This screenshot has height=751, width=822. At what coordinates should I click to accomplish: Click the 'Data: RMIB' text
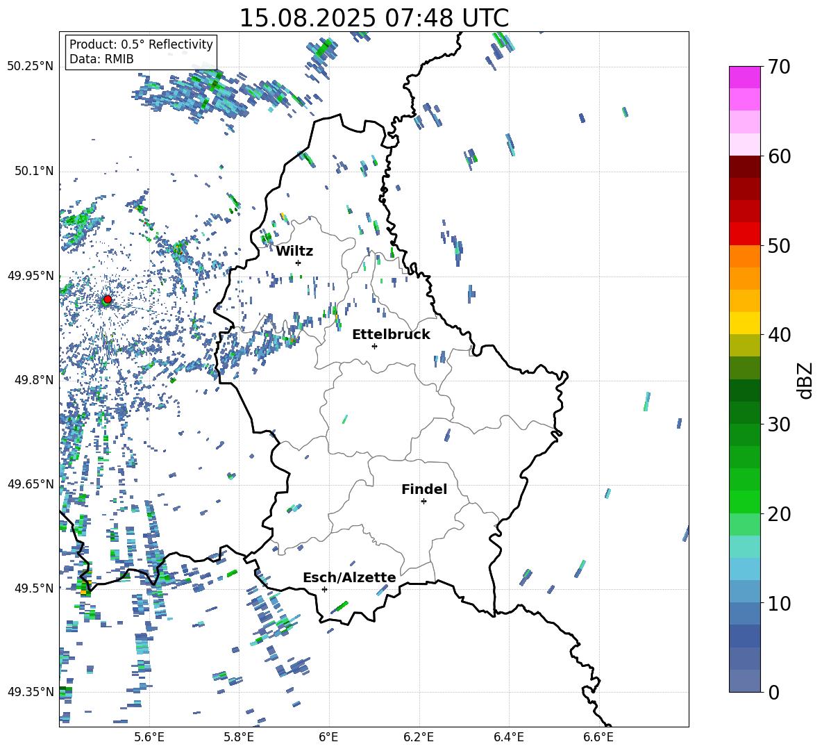coord(101,59)
